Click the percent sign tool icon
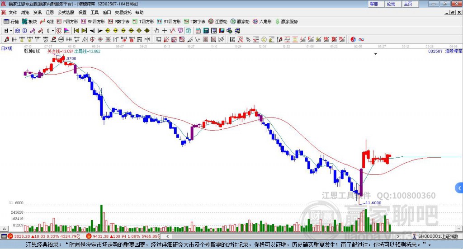Viewport: 463px width, 249px height. tap(248, 39)
